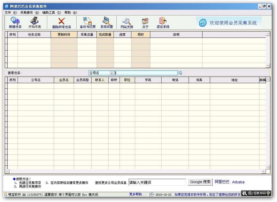
Task: Click the Google 搜索 button
Action: pos(200,182)
